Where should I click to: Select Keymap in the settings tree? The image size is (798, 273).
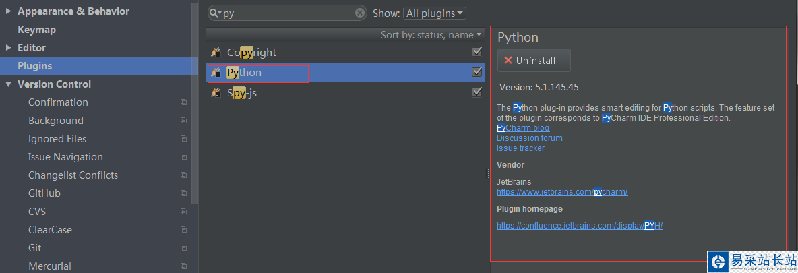coord(36,30)
